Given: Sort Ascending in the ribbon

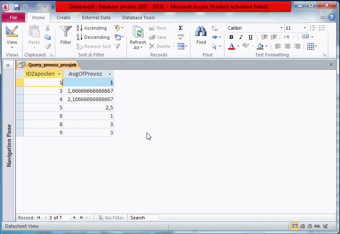Looking at the screenshot, I should point(92,28).
